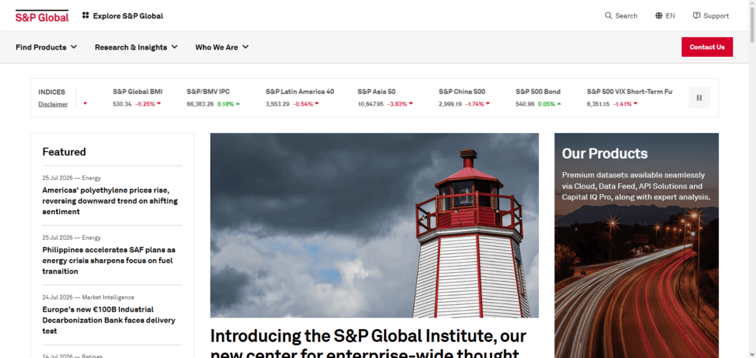
Task: Click the down arrow beside S&P China 500
Action: click(x=487, y=103)
